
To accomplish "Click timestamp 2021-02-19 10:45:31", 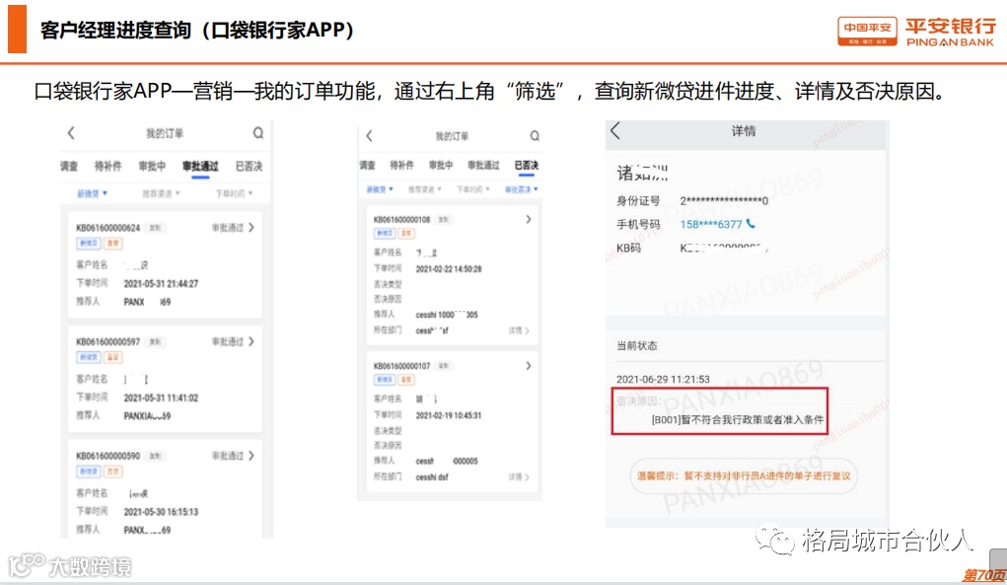I will (x=449, y=415).
